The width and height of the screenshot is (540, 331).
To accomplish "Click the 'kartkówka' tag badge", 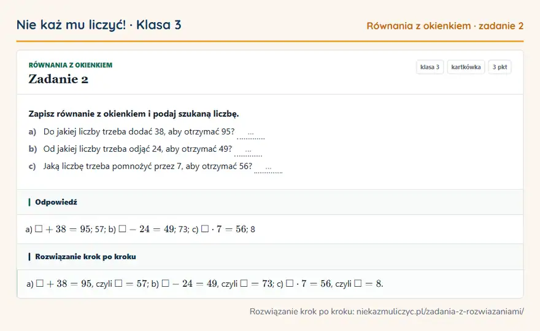I will (x=466, y=67).
